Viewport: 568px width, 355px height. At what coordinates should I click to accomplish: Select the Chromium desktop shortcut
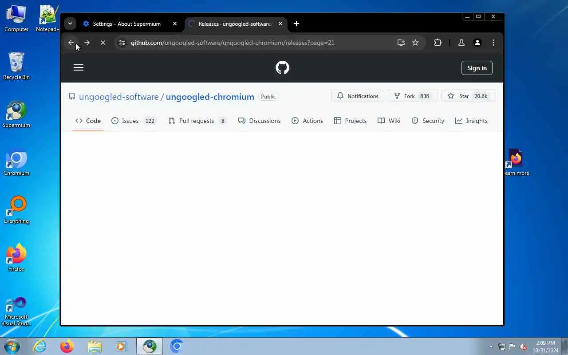pos(16,162)
